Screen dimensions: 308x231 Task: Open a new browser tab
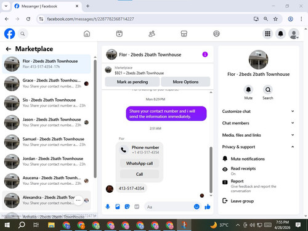click(x=87, y=6)
